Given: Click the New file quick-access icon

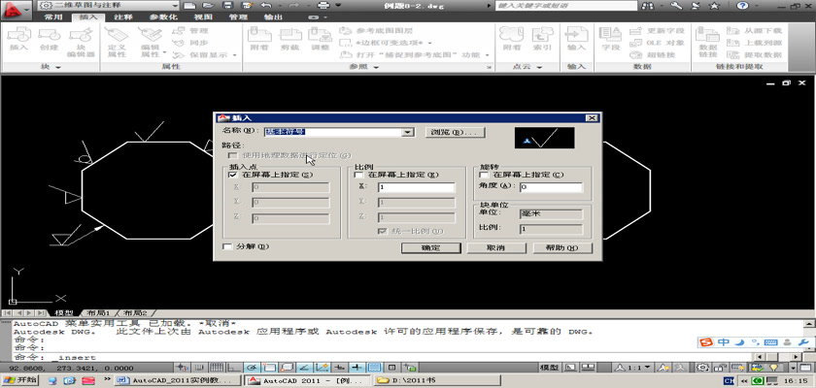Looking at the screenshot, I should click(190, 5).
